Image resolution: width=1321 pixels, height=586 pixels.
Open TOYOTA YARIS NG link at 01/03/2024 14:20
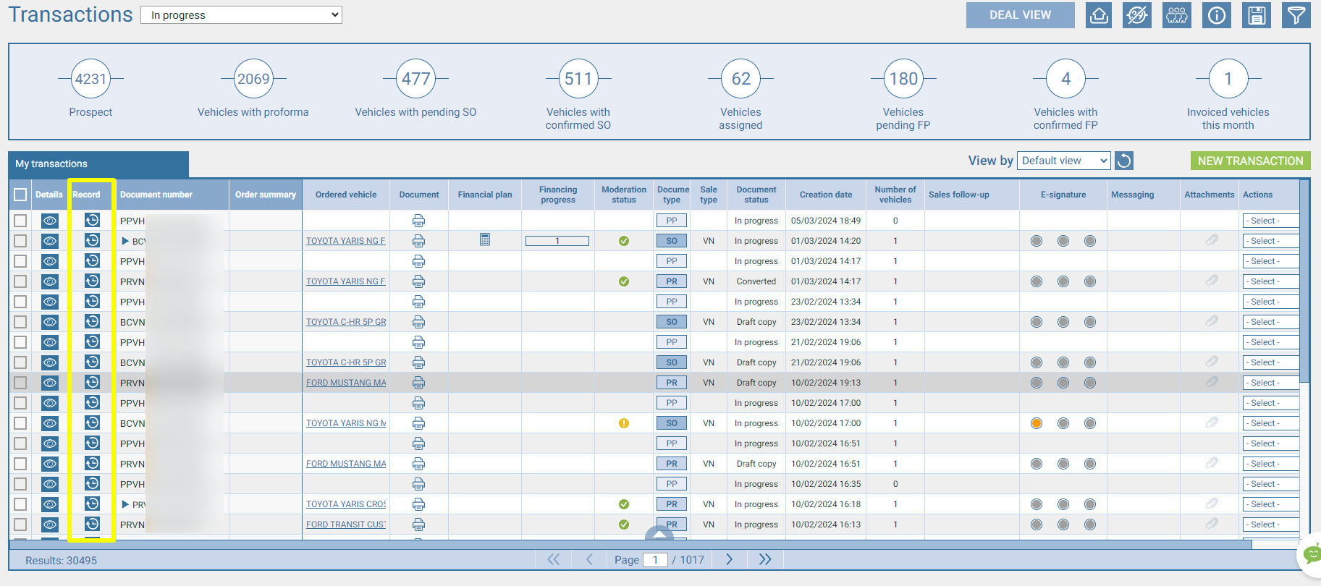[x=346, y=241]
